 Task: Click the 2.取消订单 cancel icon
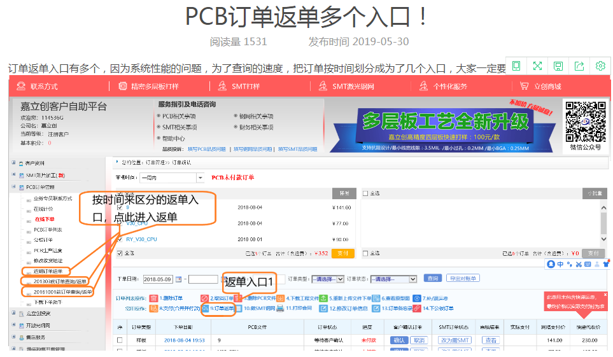point(205,298)
